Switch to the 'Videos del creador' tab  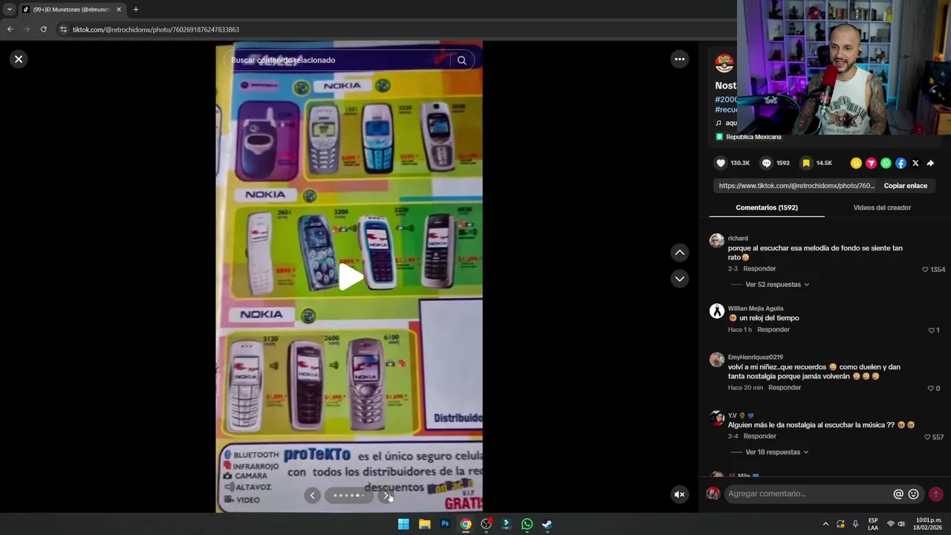882,207
